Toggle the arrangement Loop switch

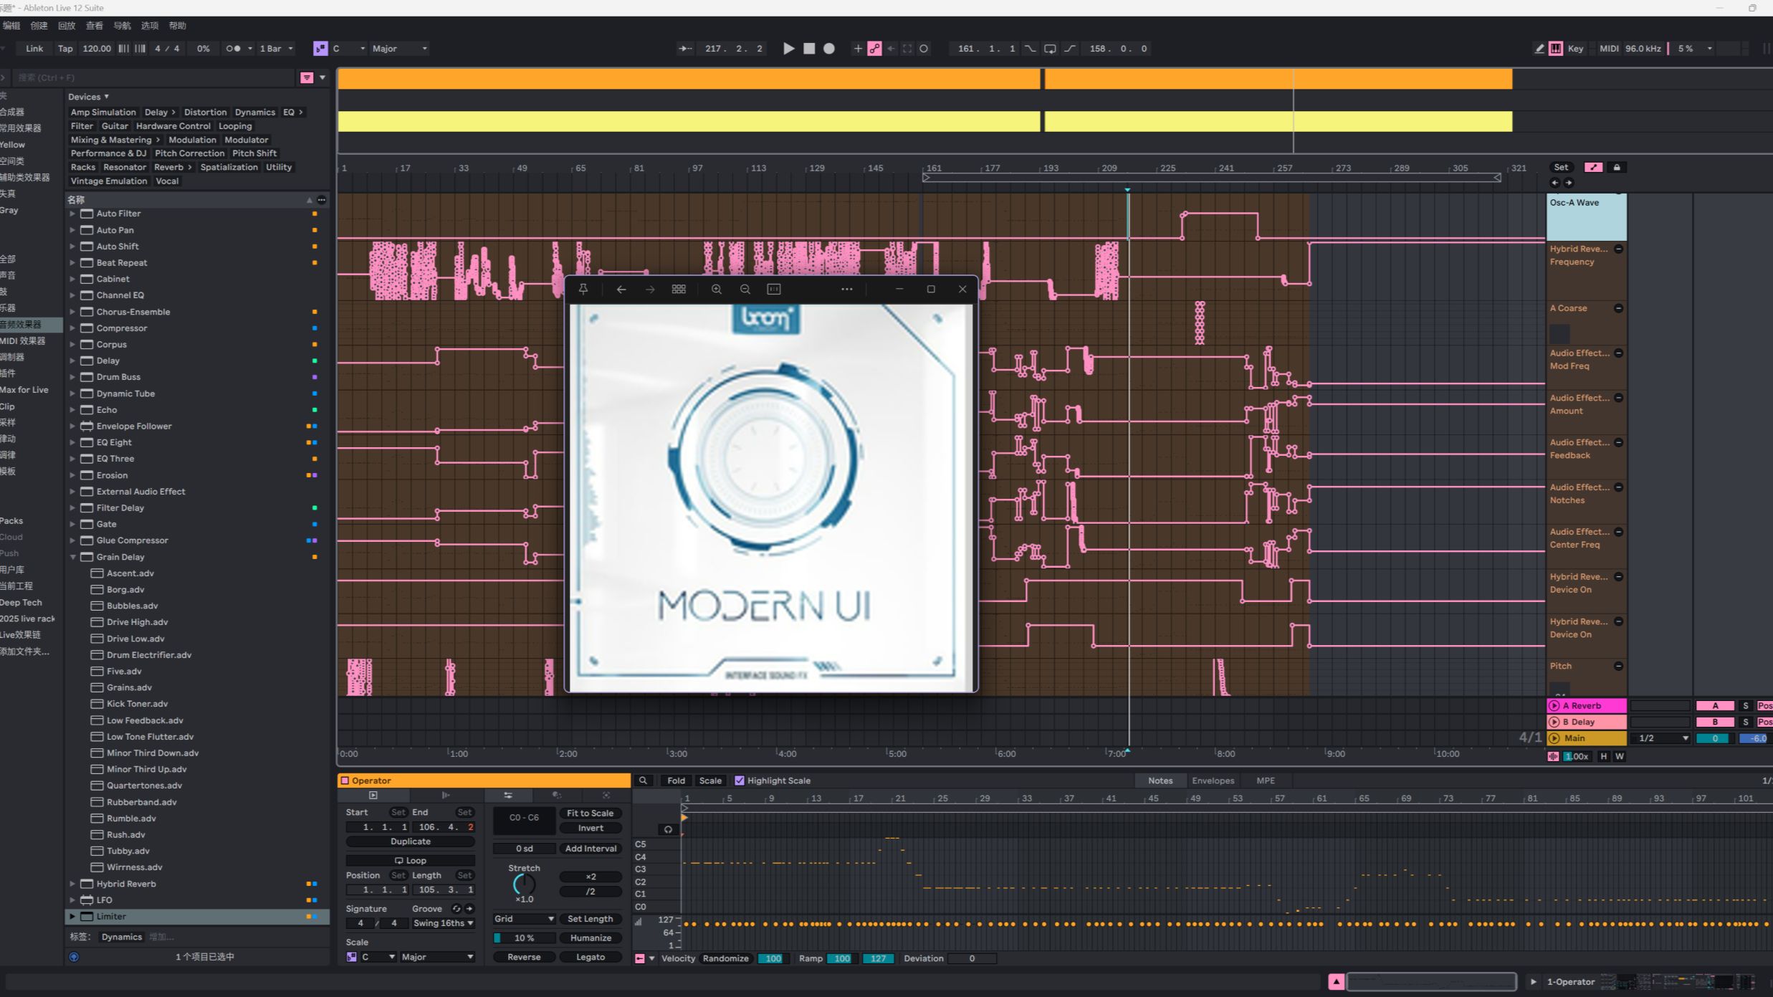tap(1050, 49)
